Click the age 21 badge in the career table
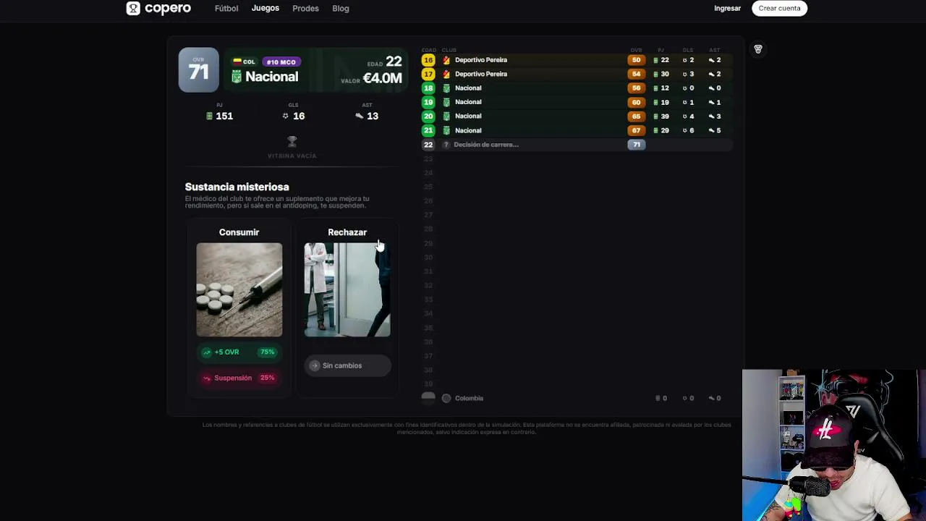 [428, 130]
